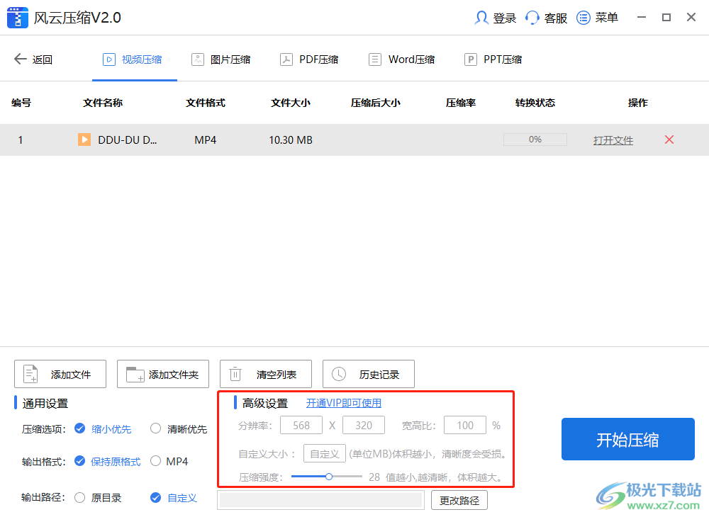Remove DDU-DU file with red X

pyautogui.click(x=669, y=140)
